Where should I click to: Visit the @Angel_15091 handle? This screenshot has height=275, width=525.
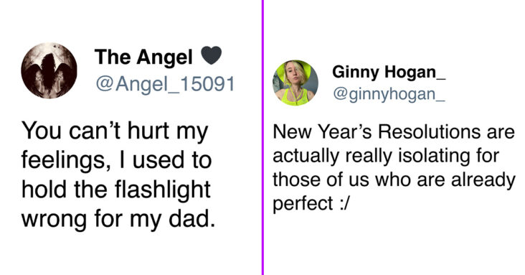(x=165, y=84)
